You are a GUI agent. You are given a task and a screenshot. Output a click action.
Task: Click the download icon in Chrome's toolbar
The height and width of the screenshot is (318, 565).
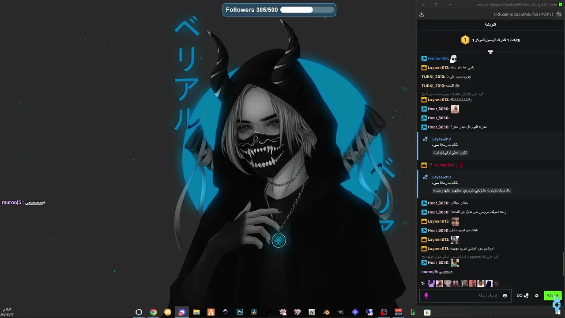[x=422, y=14]
